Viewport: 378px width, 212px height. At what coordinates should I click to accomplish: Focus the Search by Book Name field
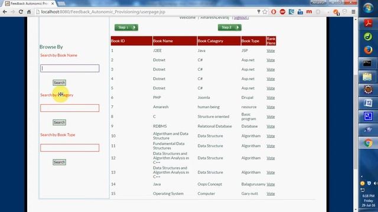coord(70,68)
